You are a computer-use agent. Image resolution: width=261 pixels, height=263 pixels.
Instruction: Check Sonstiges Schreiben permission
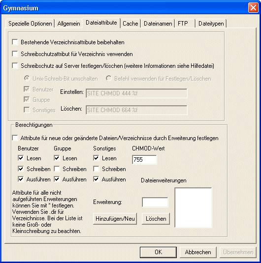[x=96, y=169]
